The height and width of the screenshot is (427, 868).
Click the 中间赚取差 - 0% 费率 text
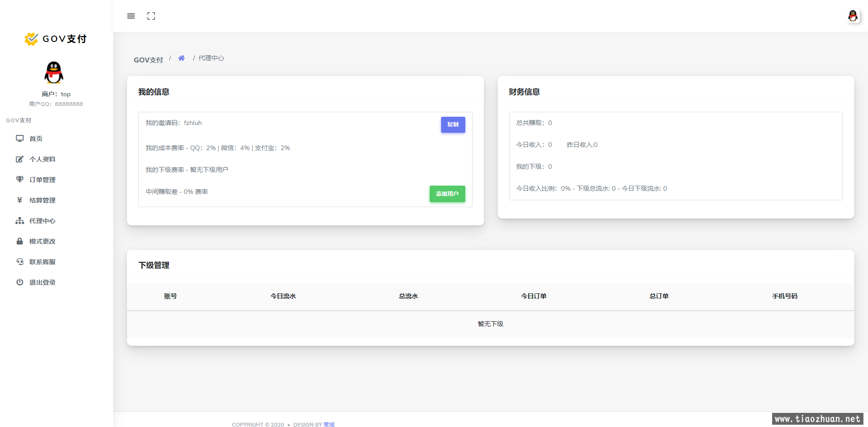coord(177,192)
